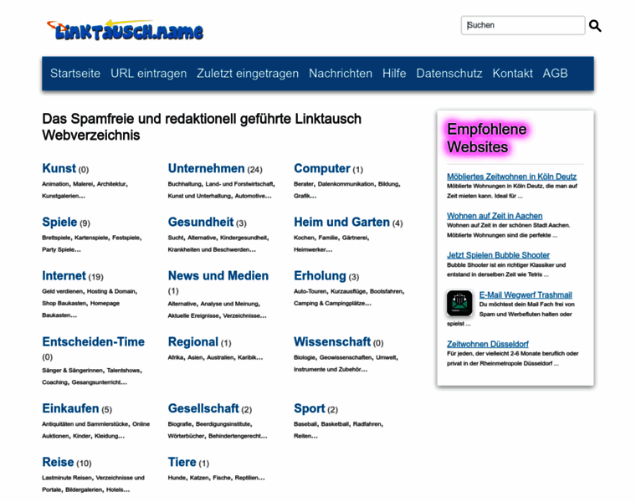Open the Hilfe page

pos(394,74)
